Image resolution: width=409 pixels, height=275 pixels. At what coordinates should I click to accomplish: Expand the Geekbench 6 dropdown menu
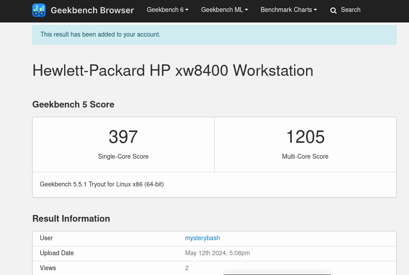[167, 10]
